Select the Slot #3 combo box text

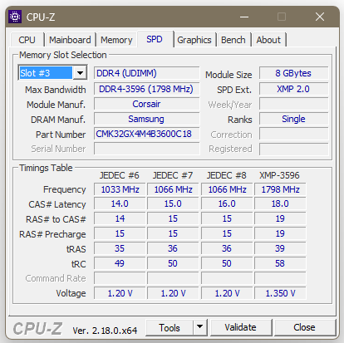point(46,73)
